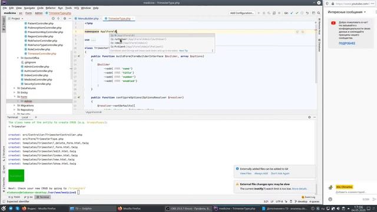
Task: Click the layout window icon beside search
Action: (313, 13)
